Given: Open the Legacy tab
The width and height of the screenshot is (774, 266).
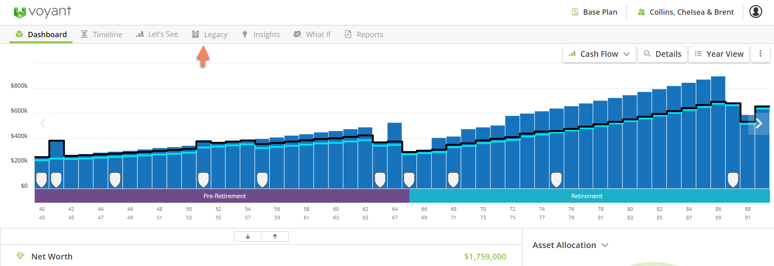Looking at the screenshot, I should (x=209, y=35).
